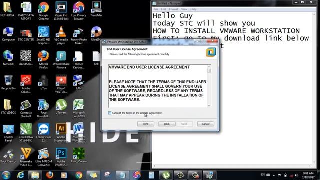This screenshot has width=320, height=180.
Task: Select the Mozilla Firefox desktop icon
Action: click(x=43, y=60)
